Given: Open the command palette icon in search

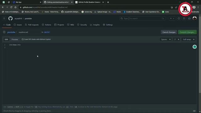Looking at the screenshot, I should coord(163,19).
